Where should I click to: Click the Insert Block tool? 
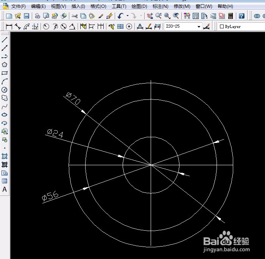click(5, 131)
